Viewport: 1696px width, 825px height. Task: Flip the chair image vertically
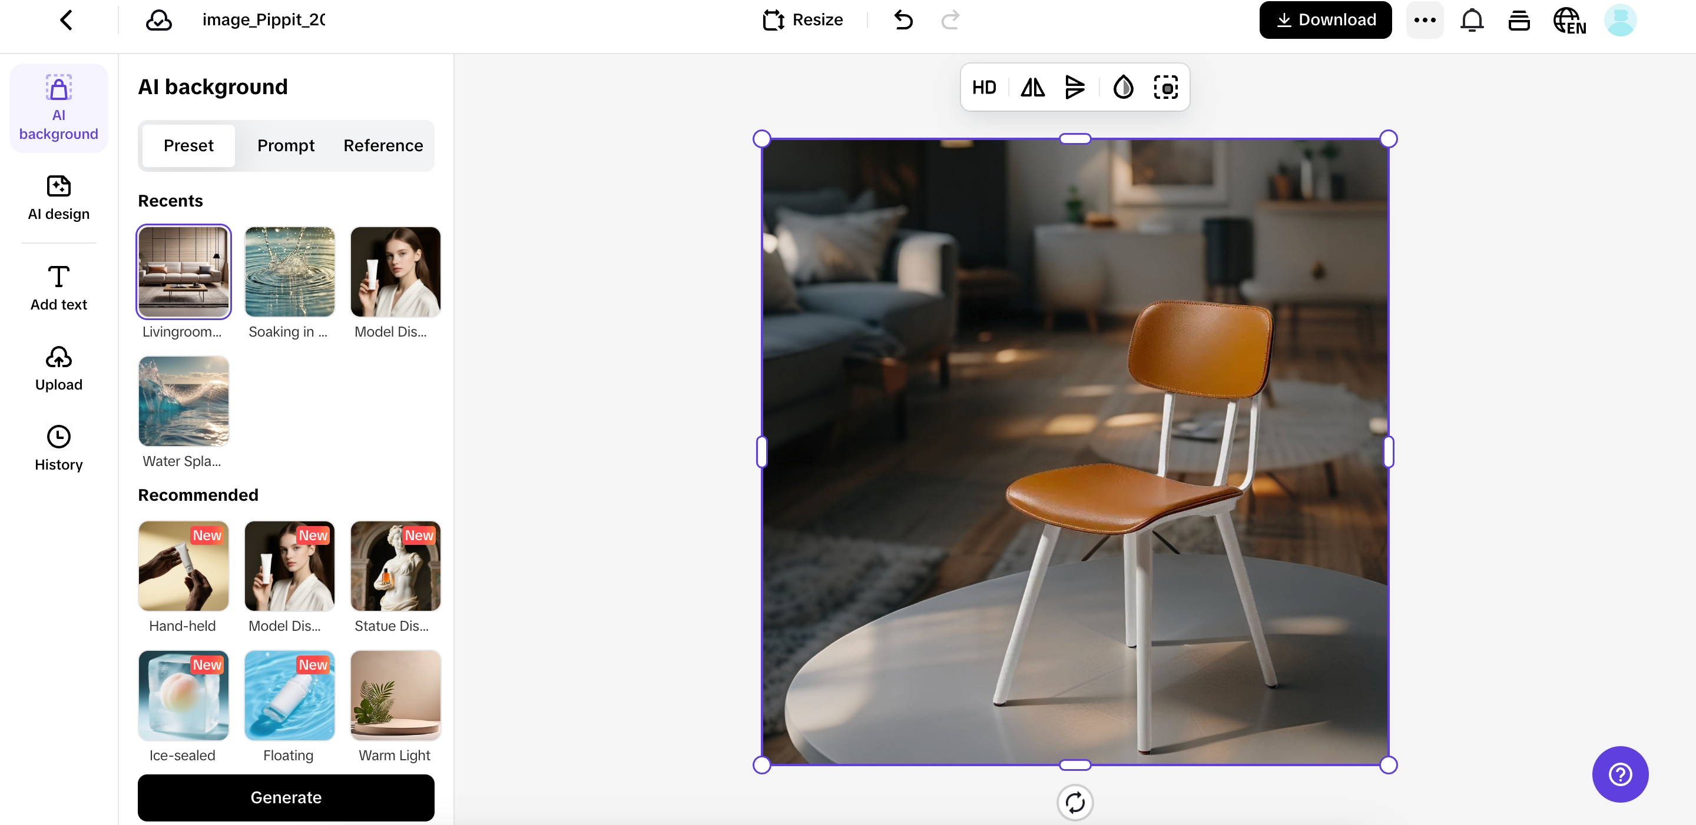1075,87
